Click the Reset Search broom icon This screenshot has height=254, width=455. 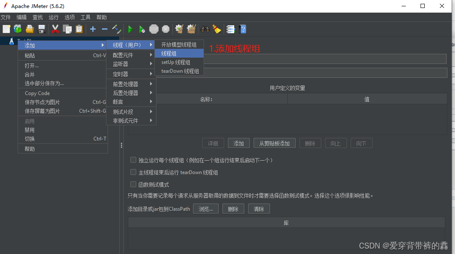(x=217, y=29)
